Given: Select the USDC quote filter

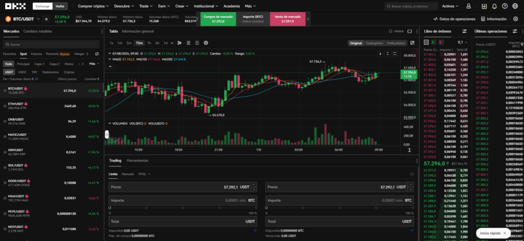Looking at the screenshot, I should [23, 72].
